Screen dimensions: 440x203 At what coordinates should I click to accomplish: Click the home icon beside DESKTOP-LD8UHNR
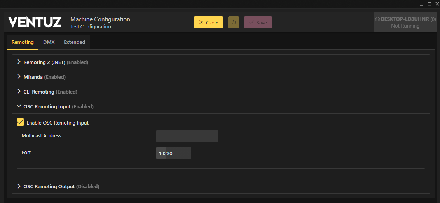(377, 19)
